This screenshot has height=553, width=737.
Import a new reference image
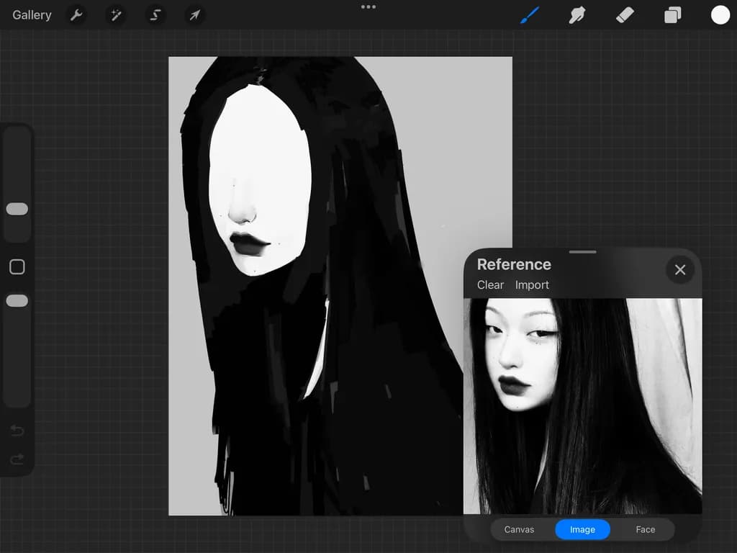pos(532,285)
